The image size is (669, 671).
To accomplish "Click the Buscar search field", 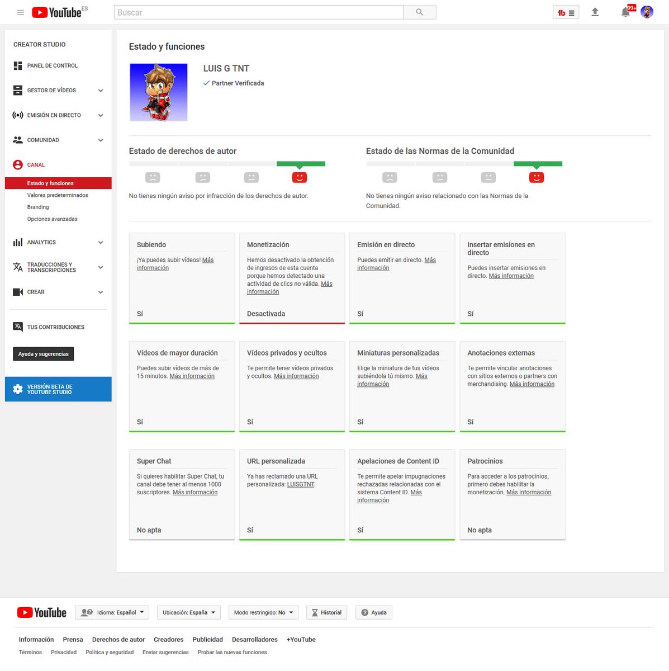I will [259, 12].
